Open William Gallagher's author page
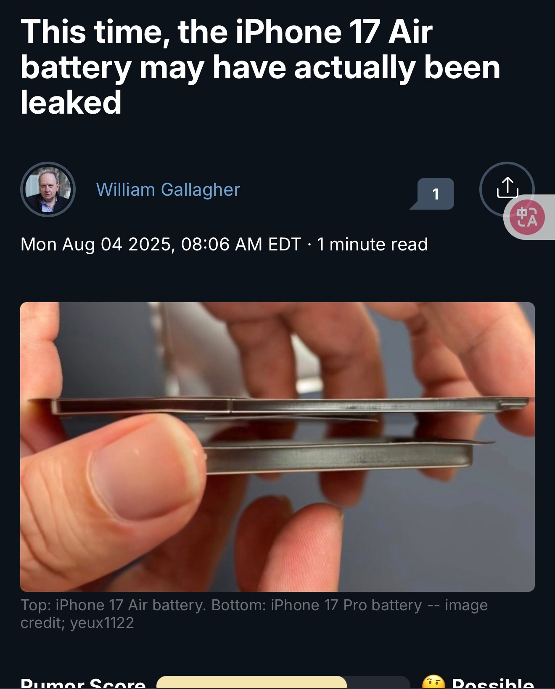This screenshot has width=555, height=689. coord(168,190)
